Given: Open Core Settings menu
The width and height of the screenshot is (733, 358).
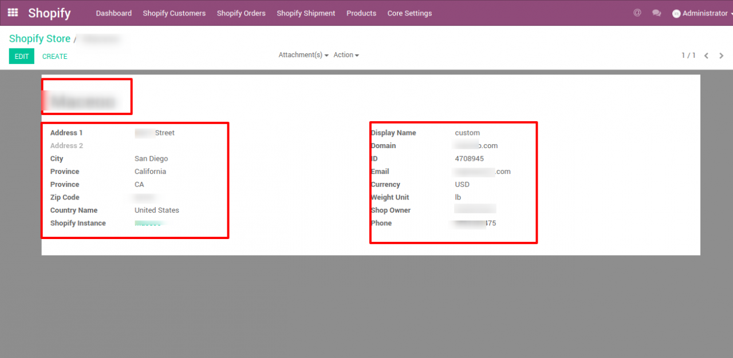Looking at the screenshot, I should tap(409, 13).
